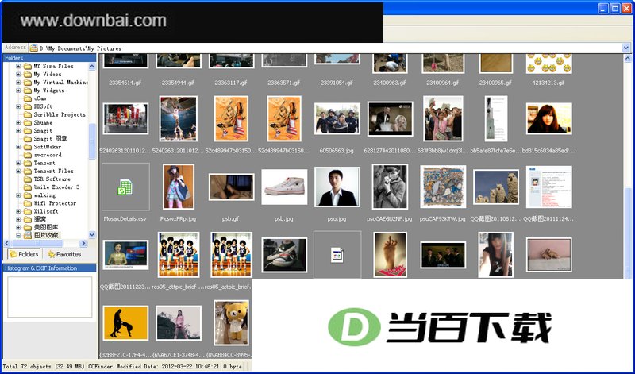Click the 23391054.gif file name
The image size is (635, 374).
(x=337, y=83)
